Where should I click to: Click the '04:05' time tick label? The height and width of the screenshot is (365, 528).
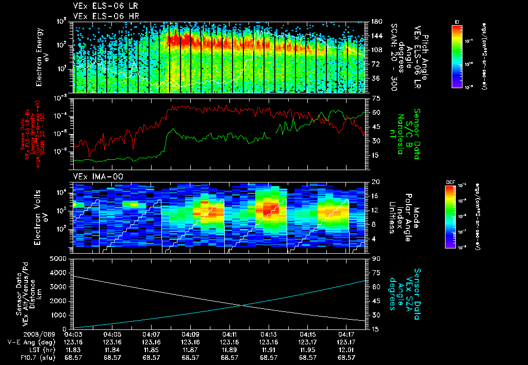(x=112, y=335)
